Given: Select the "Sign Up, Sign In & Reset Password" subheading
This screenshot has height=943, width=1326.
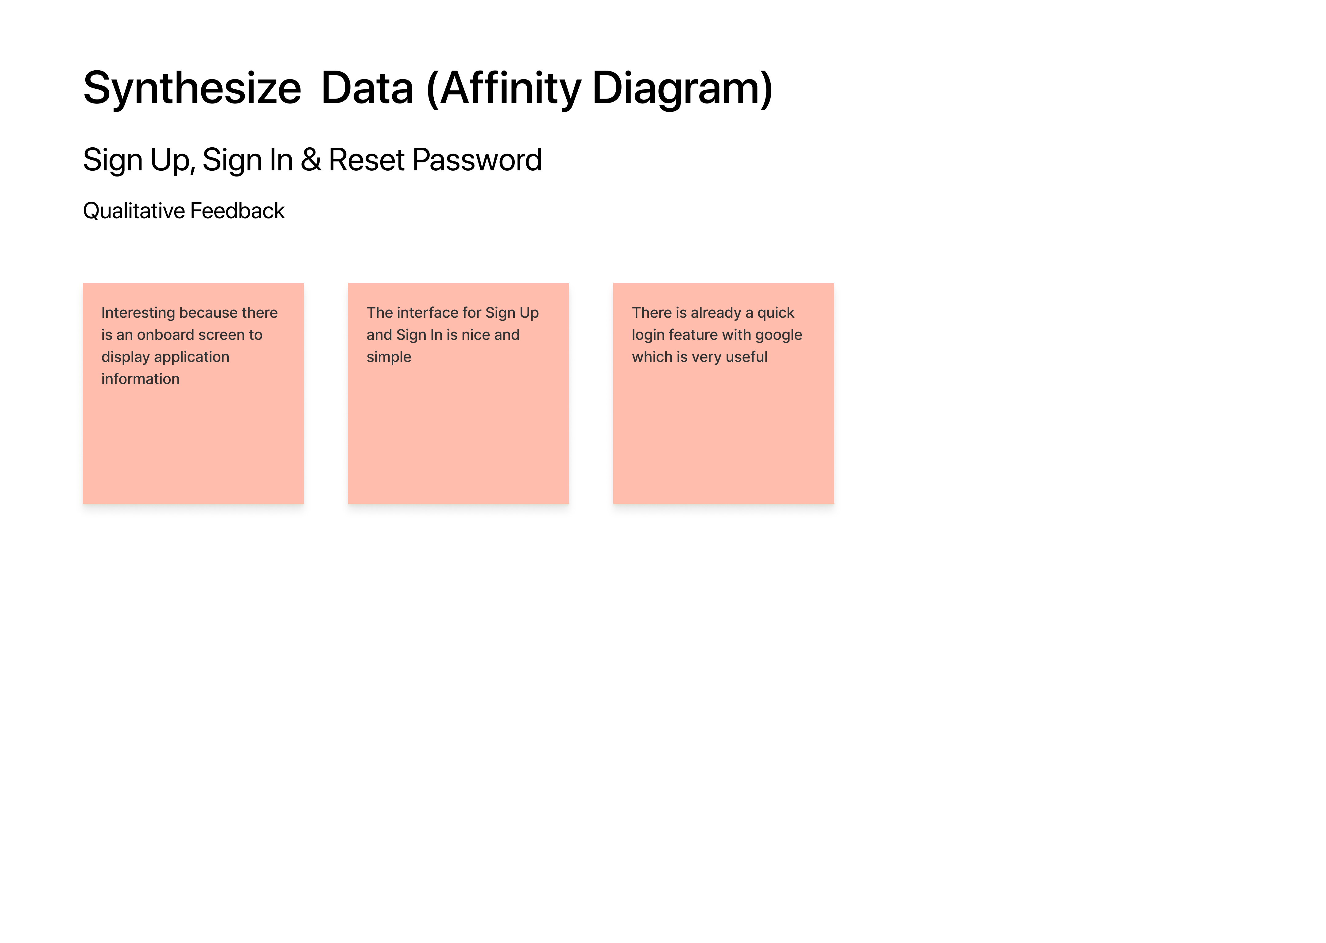Looking at the screenshot, I should [312, 160].
